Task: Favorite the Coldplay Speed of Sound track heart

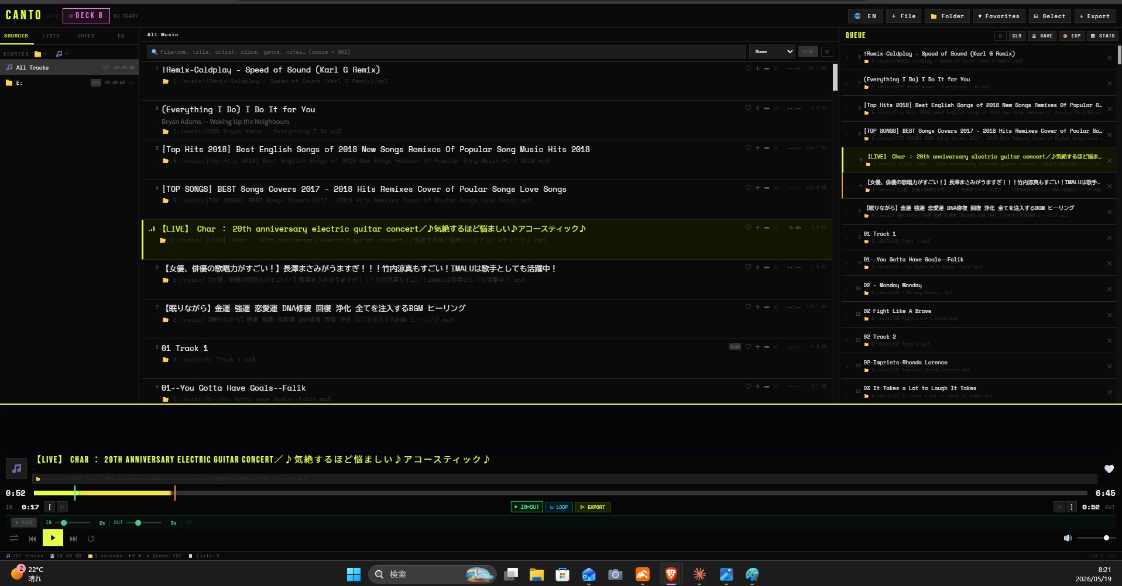Action: (x=748, y=68)
